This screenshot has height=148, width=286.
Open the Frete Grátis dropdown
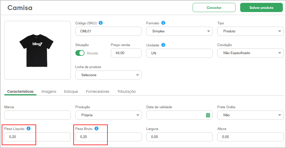(250, 115)
